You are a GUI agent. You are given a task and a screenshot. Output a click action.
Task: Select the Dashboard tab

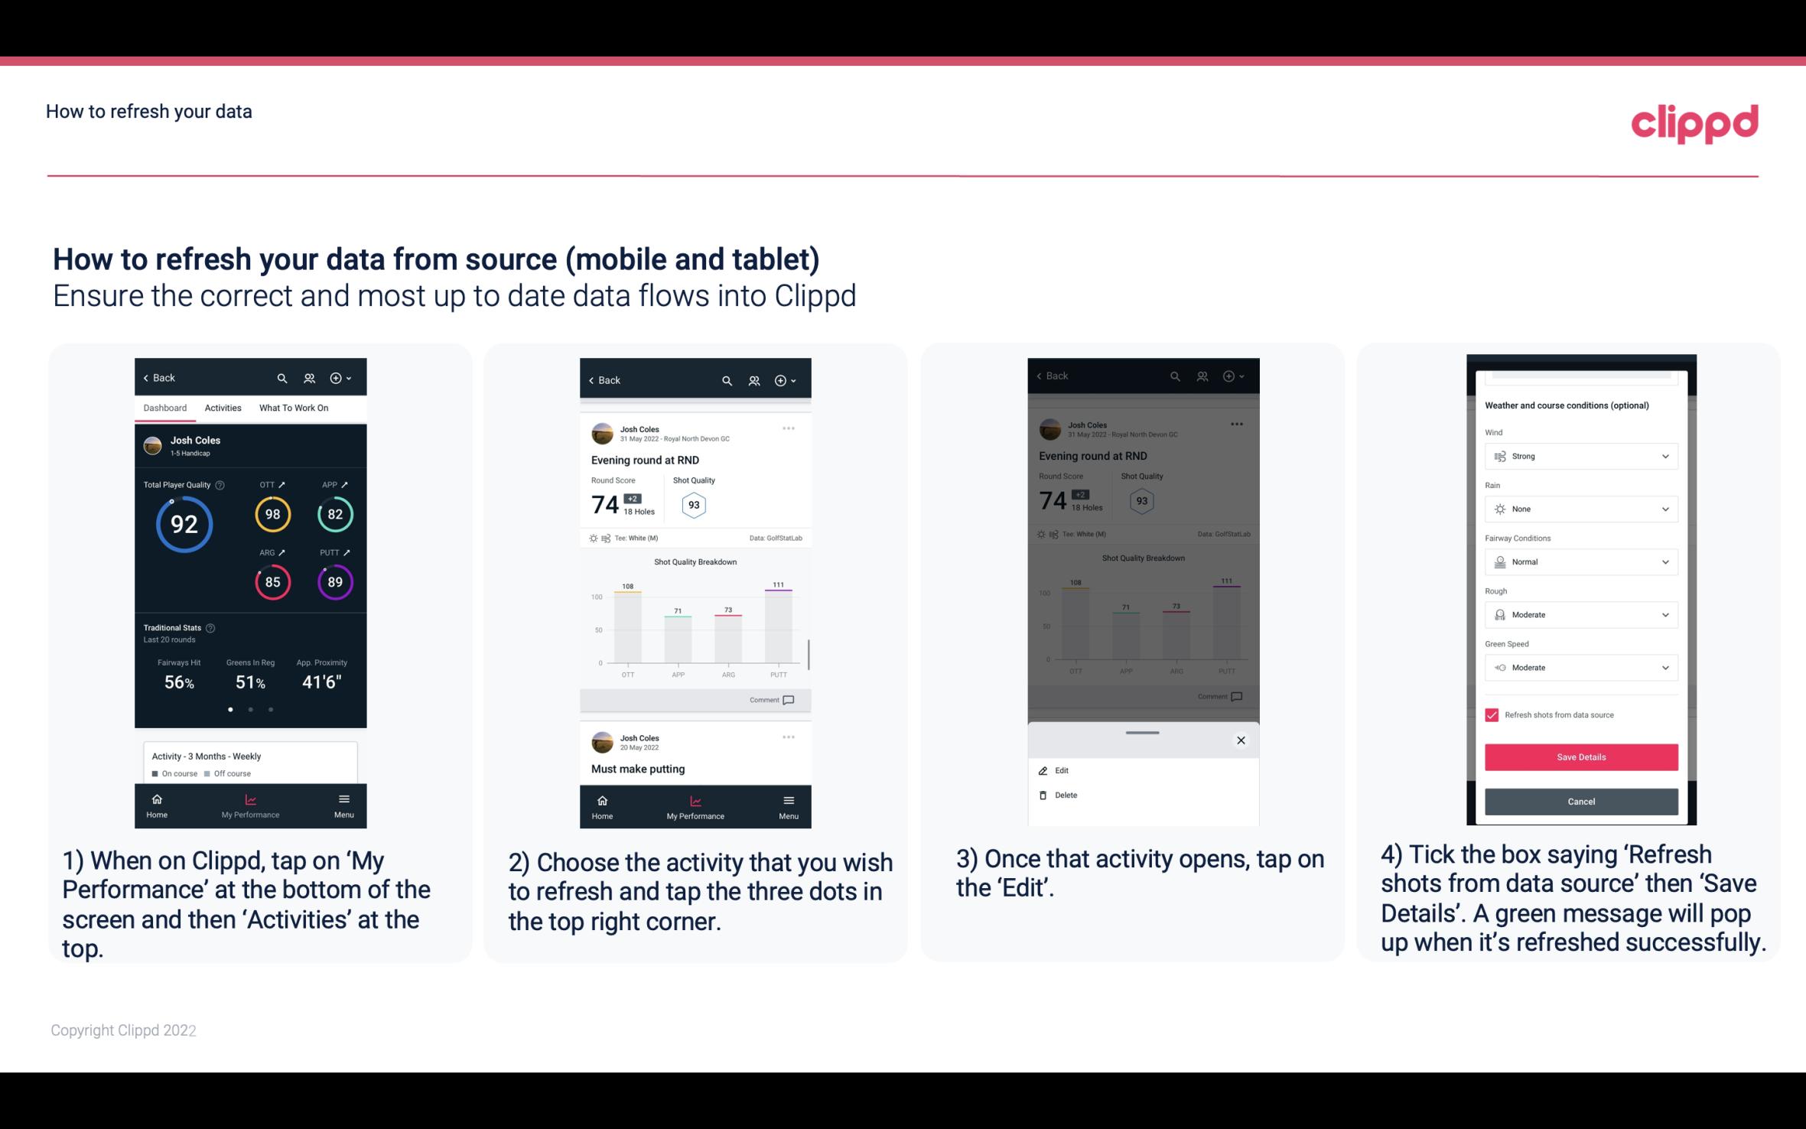point(165,407)
